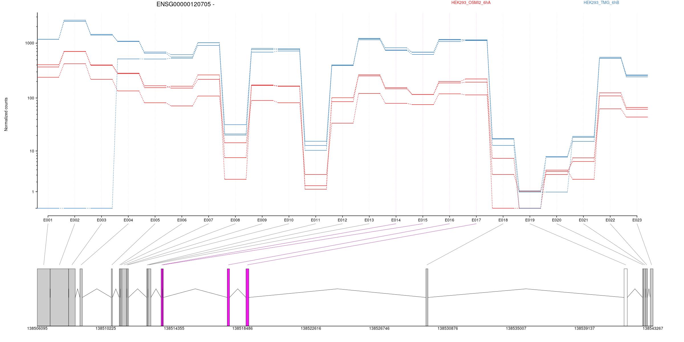Click the E012 exon label
684x342 pixels.
click(x=342, y=220)
